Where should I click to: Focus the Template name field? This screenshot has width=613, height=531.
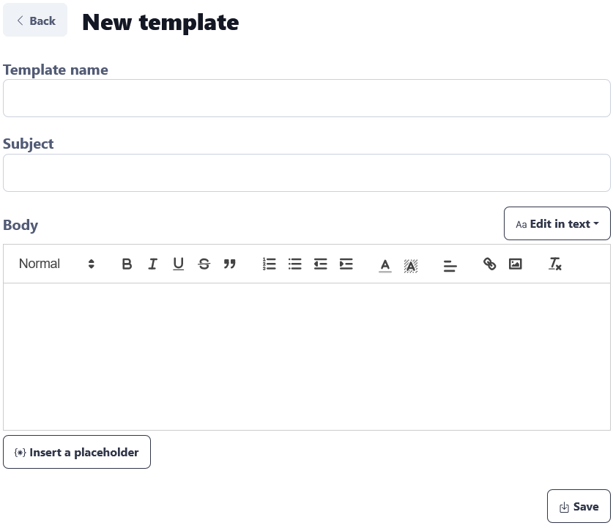[307, 98]
